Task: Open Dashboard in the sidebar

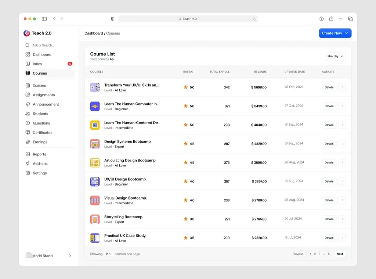Action: (49, 54)
